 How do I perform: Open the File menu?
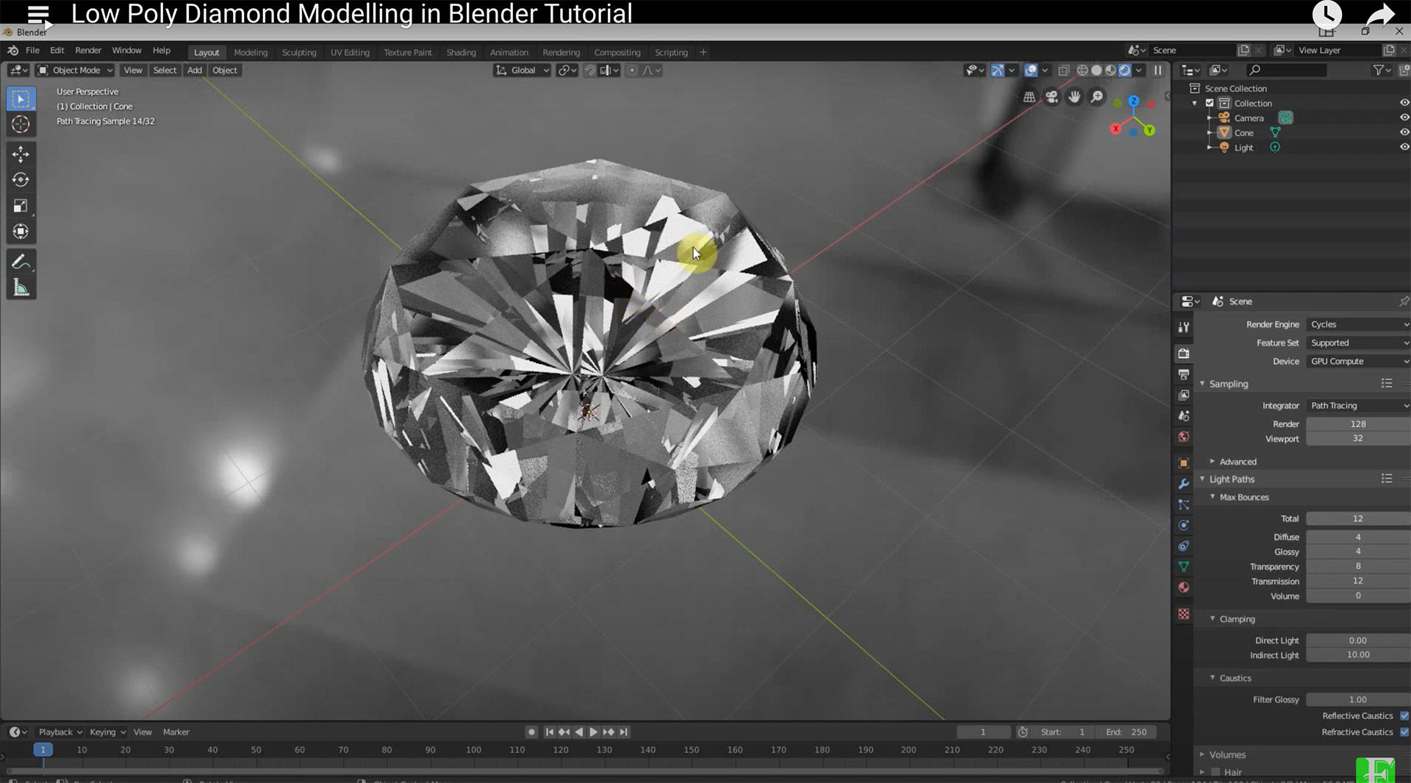(x=32, y=51)
